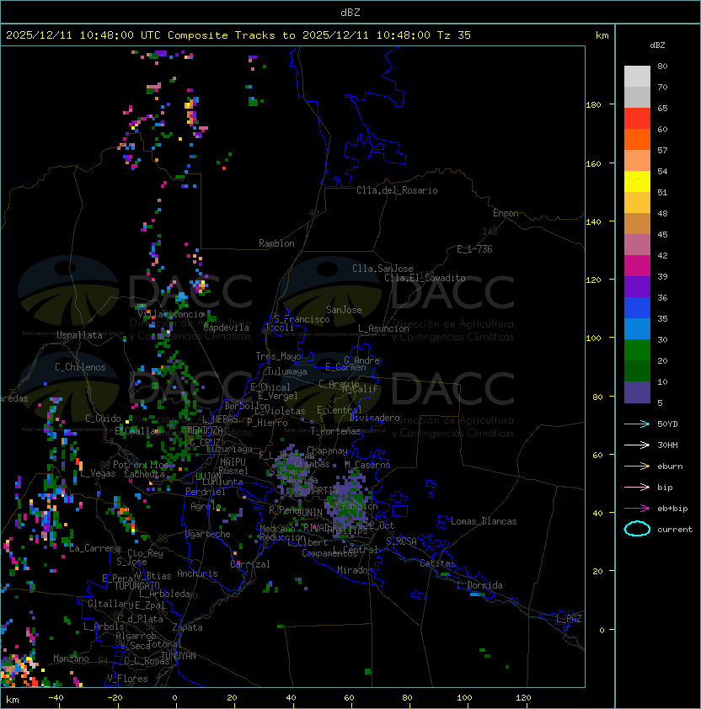Click the Catitas label
The image size is (701, 709).
(437, 563)
